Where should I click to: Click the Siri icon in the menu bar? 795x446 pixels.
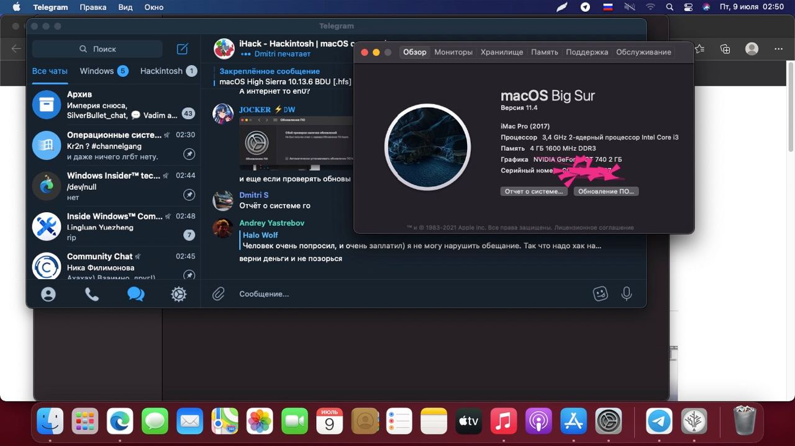[706, 7]
